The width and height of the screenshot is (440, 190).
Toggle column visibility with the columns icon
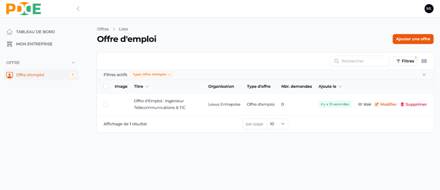[424, 61]
